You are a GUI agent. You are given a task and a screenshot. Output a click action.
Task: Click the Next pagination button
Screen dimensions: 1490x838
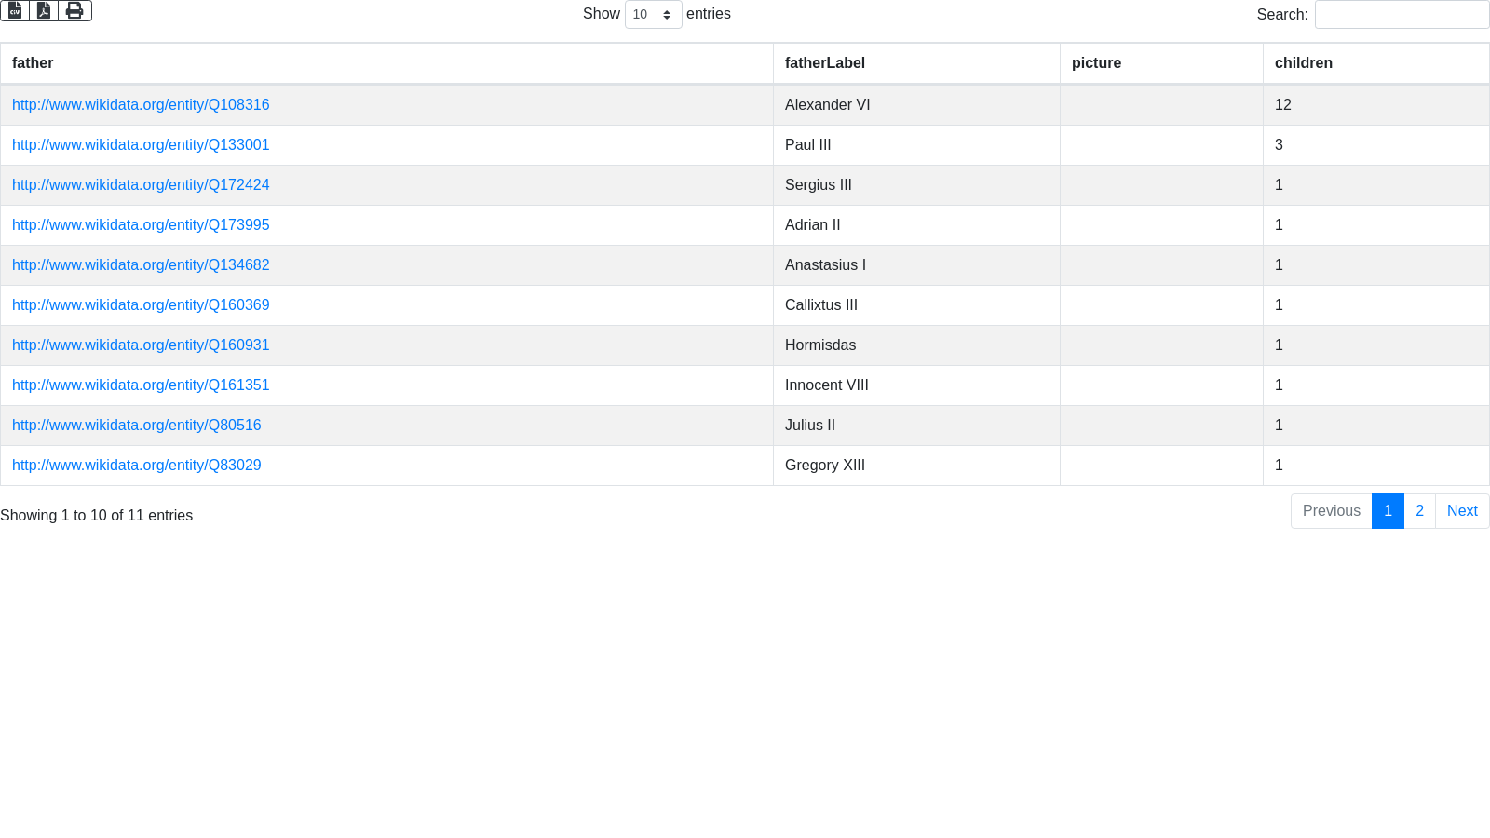pos(1461,511)
